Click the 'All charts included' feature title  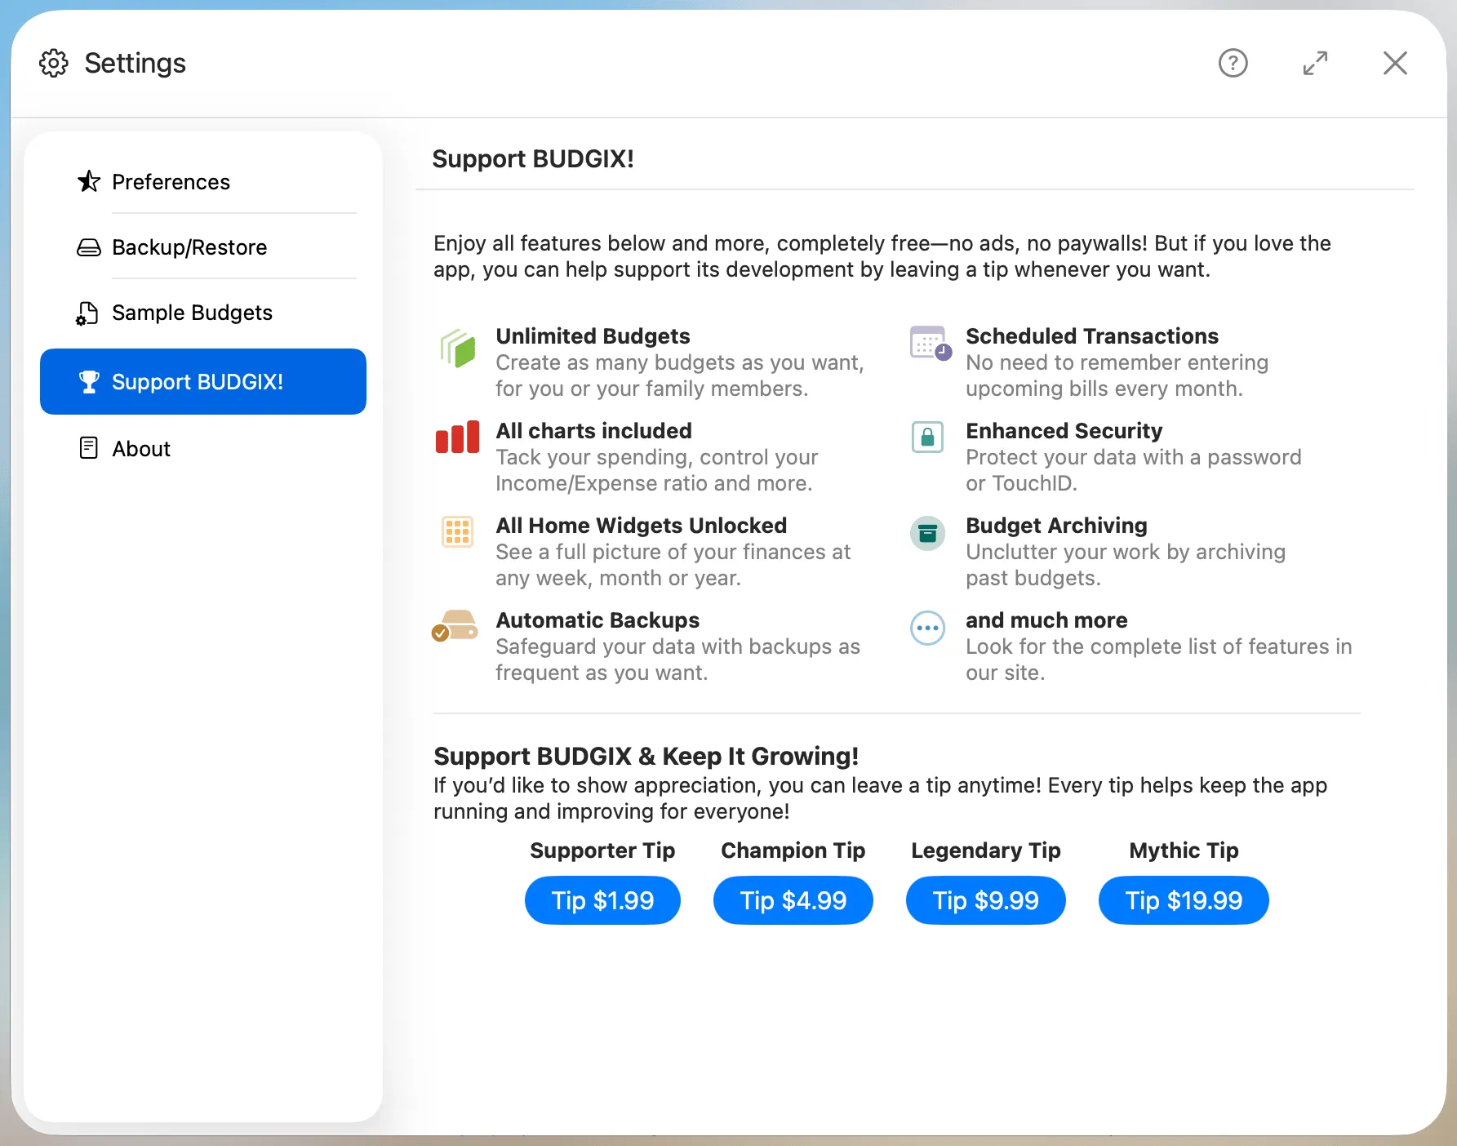[x=593, y=431]
